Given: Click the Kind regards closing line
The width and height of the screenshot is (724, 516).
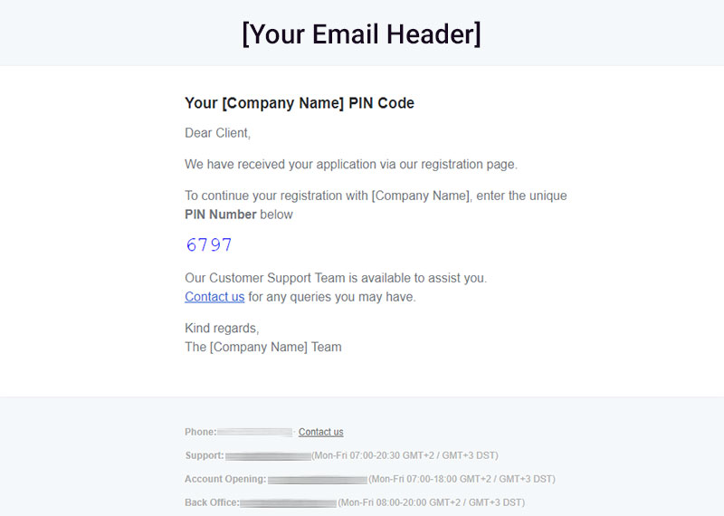Looking at the screenshot, I should [222, 328].
